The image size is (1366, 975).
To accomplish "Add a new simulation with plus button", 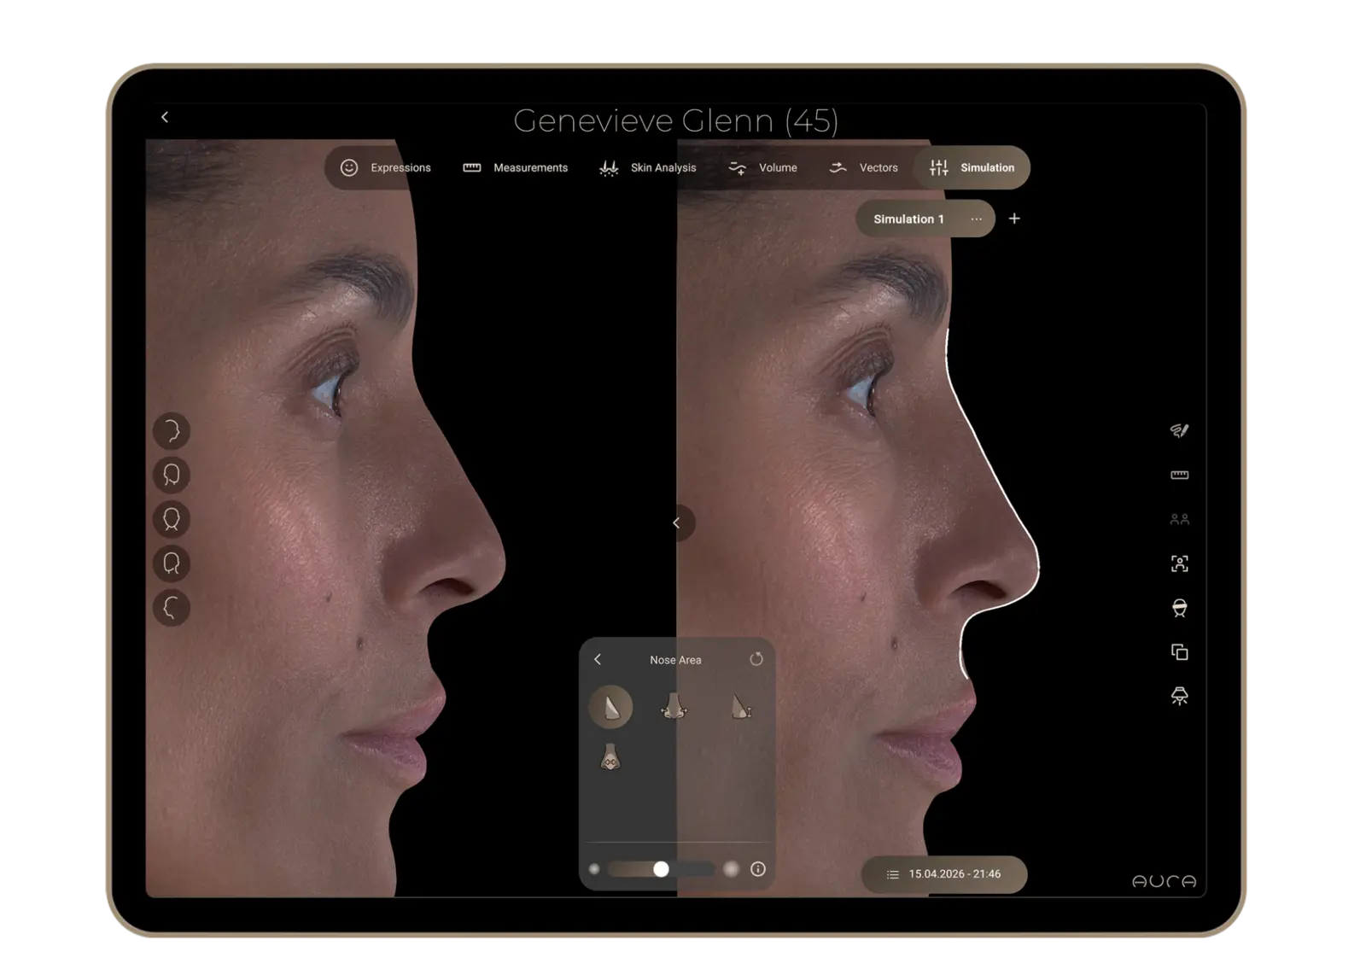I will click(1014, 219).
